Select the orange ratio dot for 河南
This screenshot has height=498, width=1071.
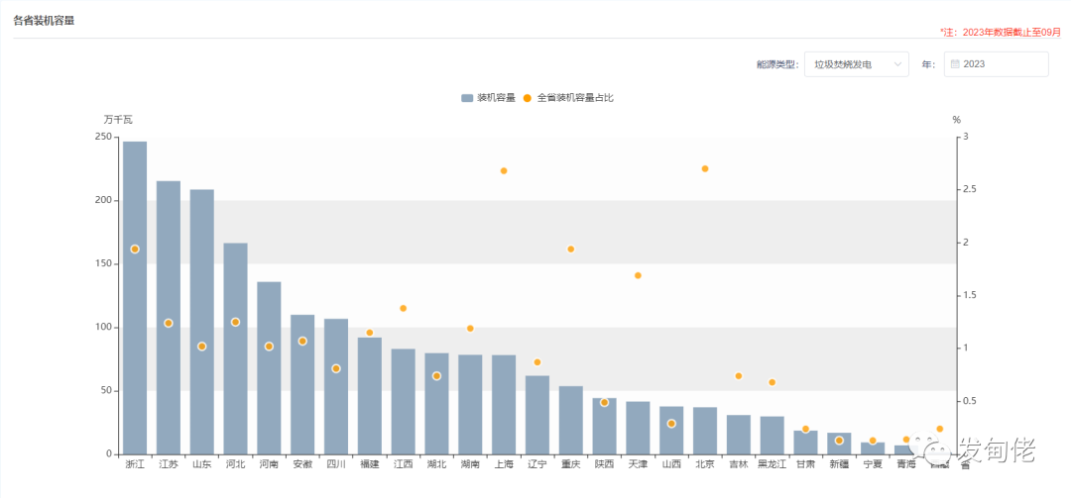coord(269,347)
